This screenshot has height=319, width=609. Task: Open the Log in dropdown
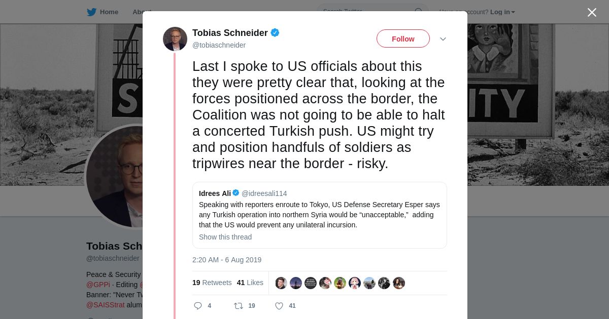point(502,12)
